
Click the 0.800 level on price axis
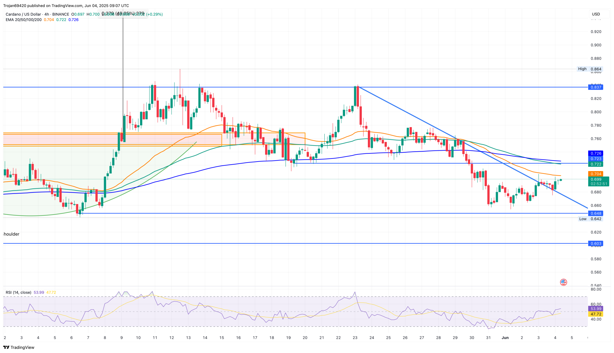click(596, 112)
